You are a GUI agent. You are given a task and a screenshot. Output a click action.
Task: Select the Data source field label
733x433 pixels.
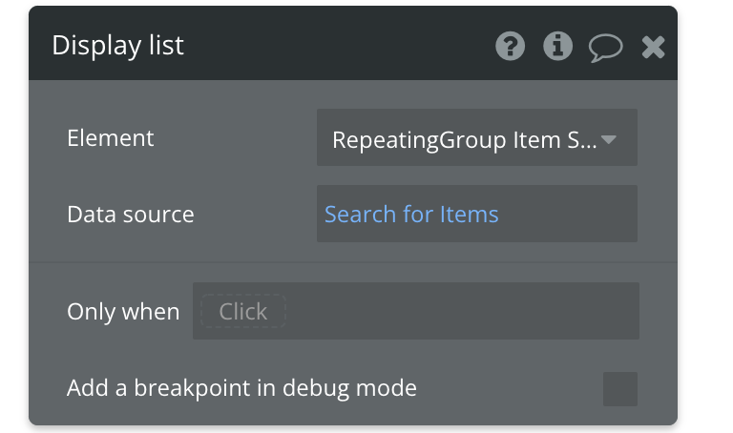[x=131, y=215]
